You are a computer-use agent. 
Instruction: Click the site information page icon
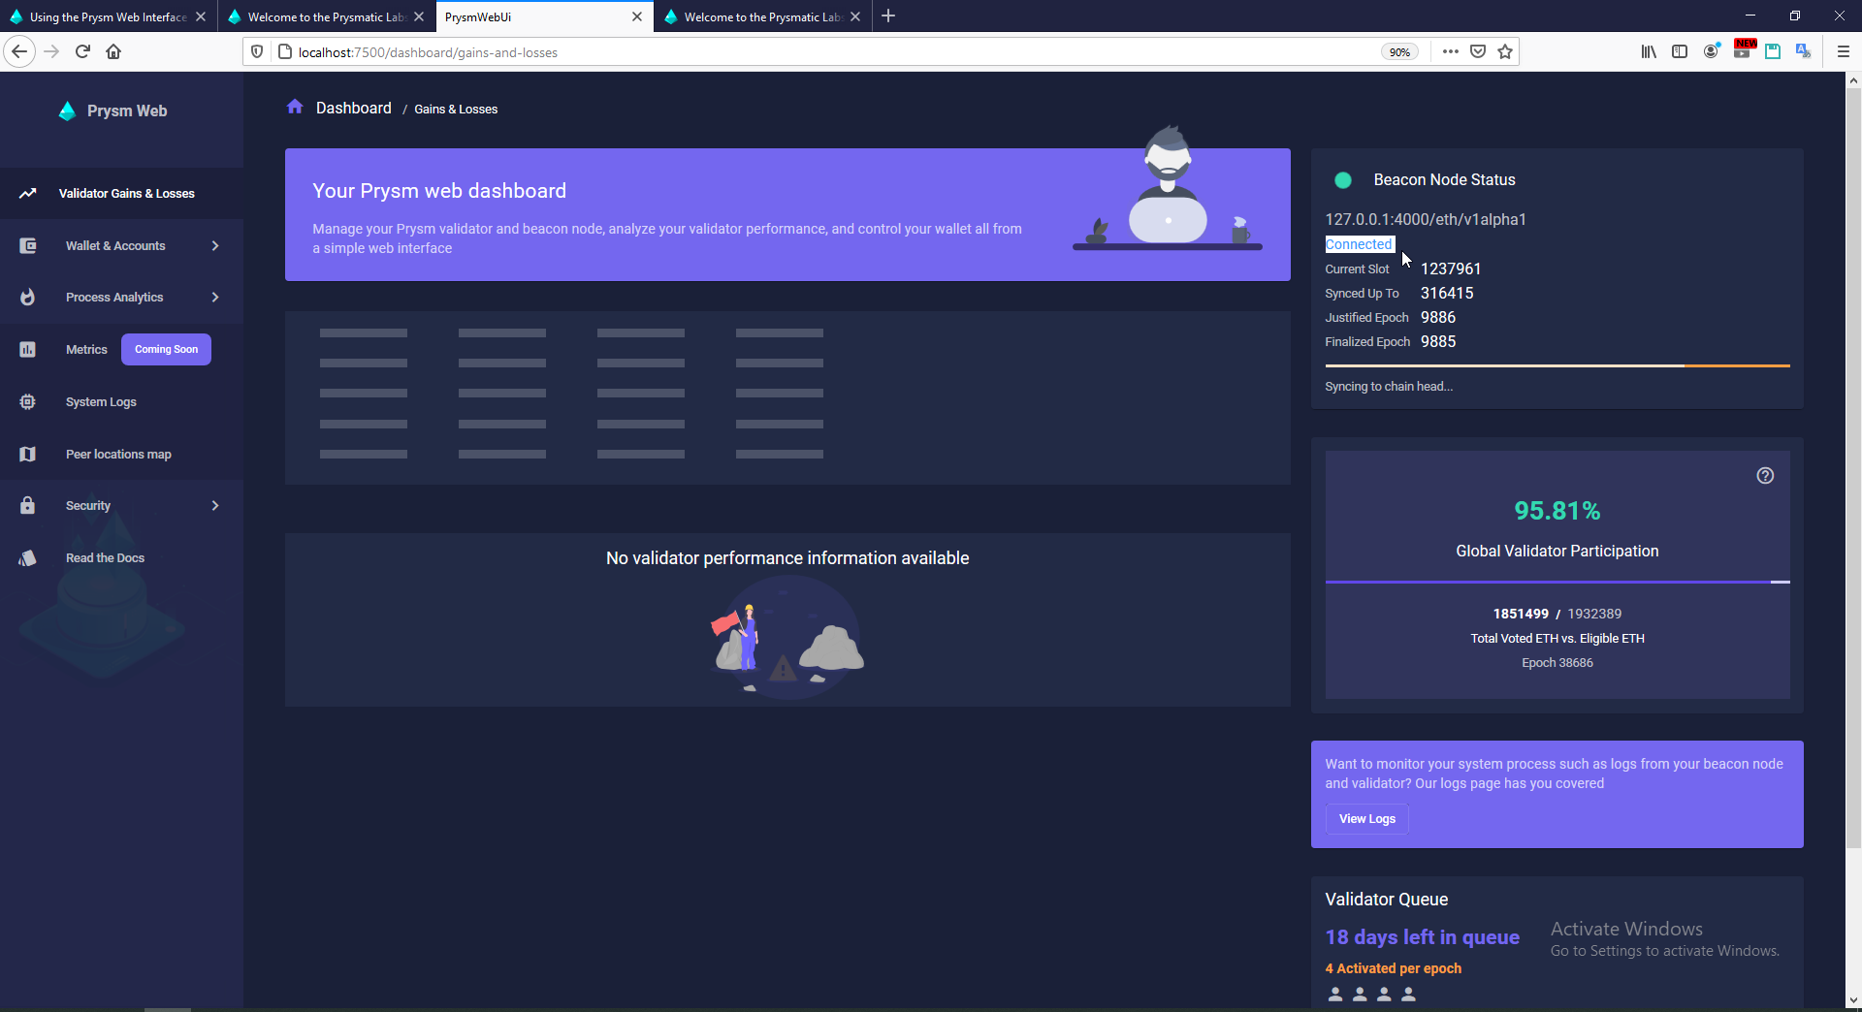tap(284, 52)
